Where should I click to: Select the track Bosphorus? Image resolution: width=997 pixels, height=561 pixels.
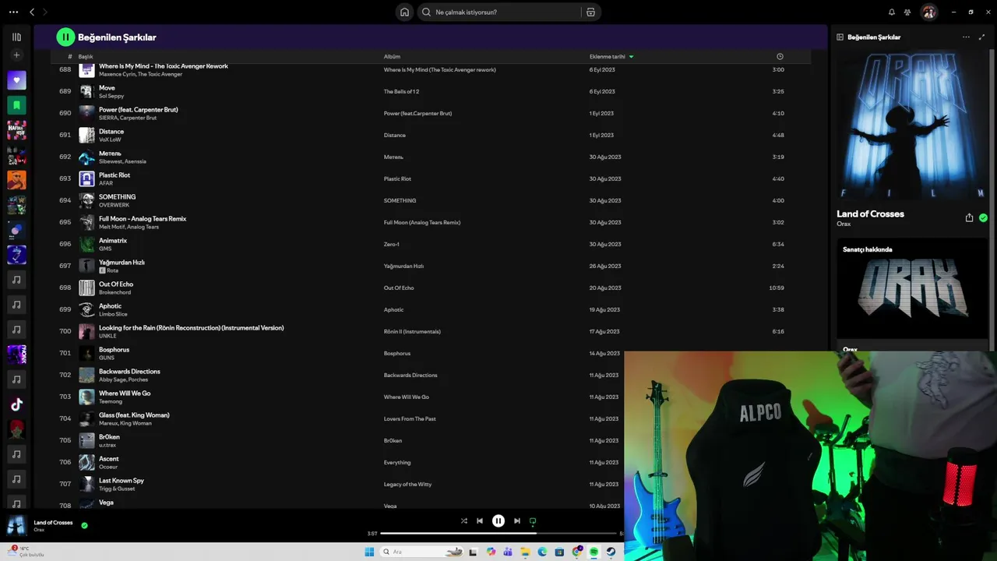coord(114,350)
